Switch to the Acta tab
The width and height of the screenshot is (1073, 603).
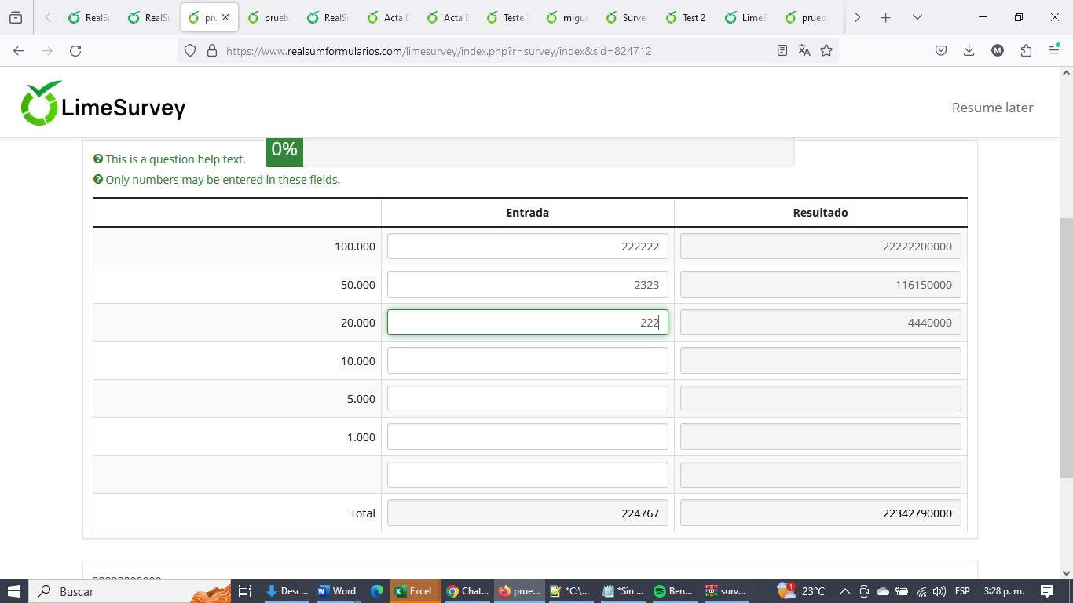pyautogui.click(x=386, y=17)
